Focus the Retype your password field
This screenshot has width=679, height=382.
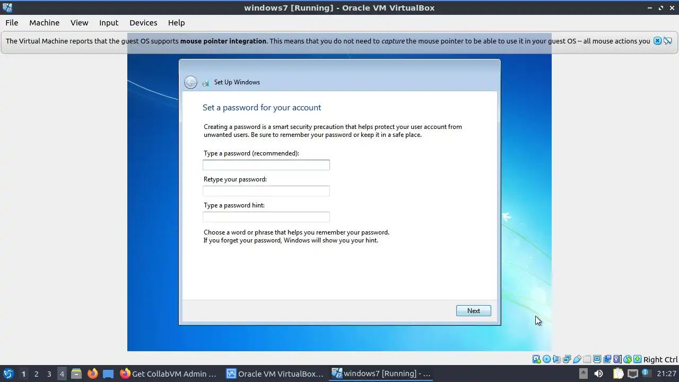[x=266, y=191]
